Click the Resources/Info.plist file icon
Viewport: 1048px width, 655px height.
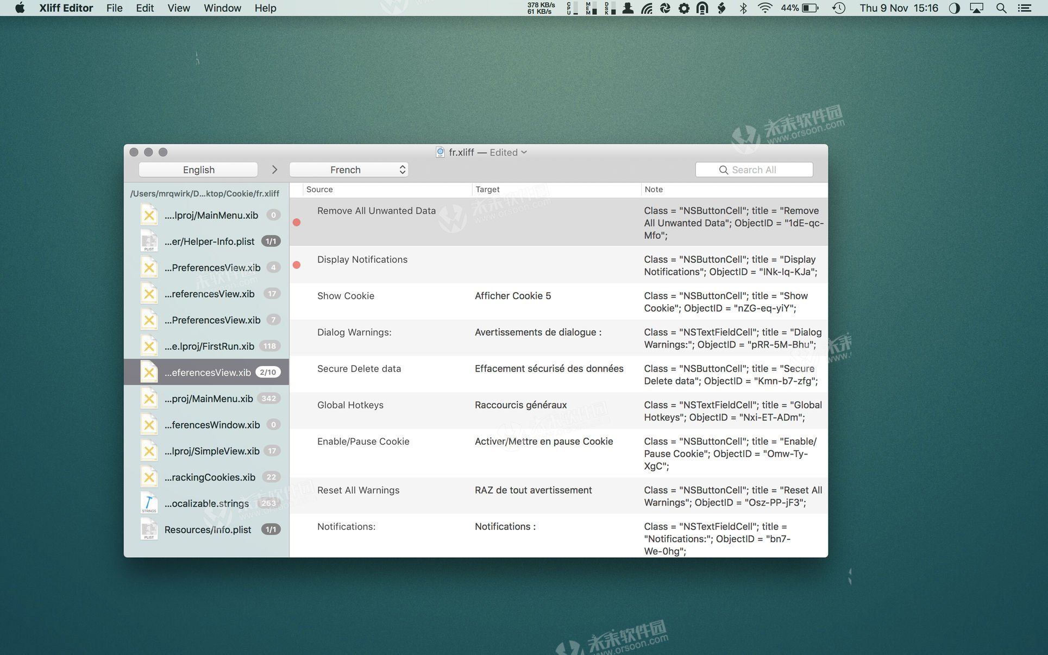(149, 530)
